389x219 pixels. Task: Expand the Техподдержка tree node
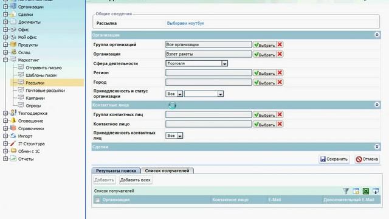(x=5, y=113)
